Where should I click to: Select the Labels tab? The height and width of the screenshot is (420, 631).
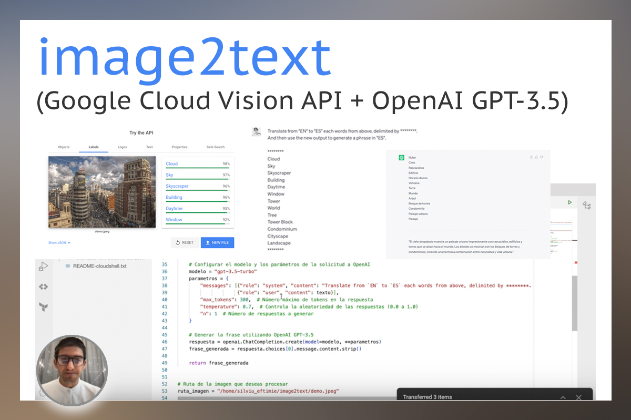pyautogui.click(x=94, y=147)
